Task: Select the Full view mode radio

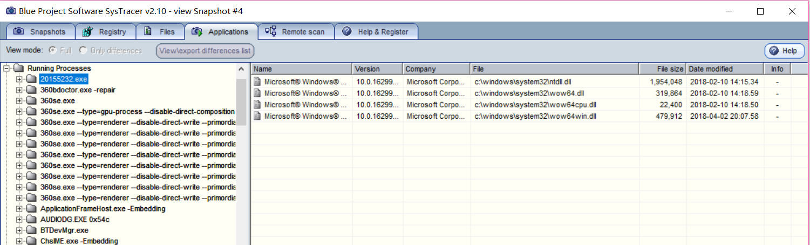Action: tap(52, 50)
